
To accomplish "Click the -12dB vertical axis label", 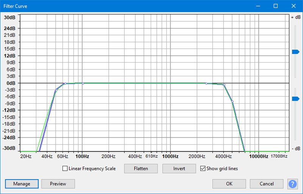I will coord(9,110).
